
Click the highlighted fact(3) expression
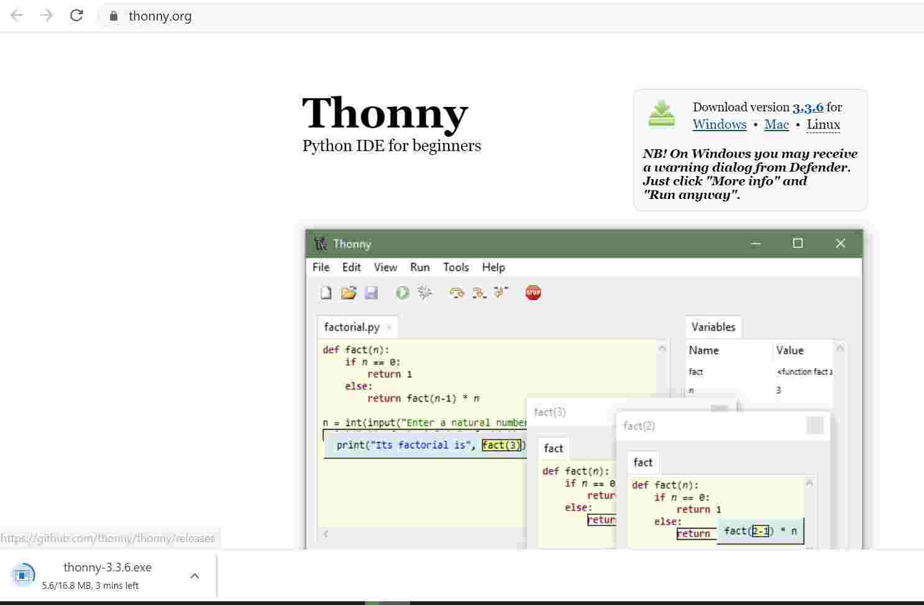click(x=501, y=445)
